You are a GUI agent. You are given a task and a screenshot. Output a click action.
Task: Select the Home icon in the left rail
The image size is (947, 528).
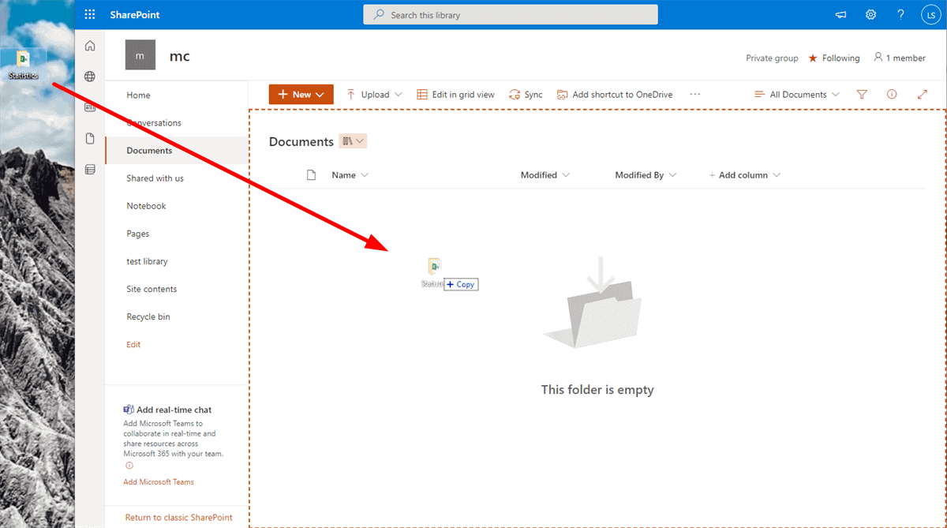(x=89, y=45)
